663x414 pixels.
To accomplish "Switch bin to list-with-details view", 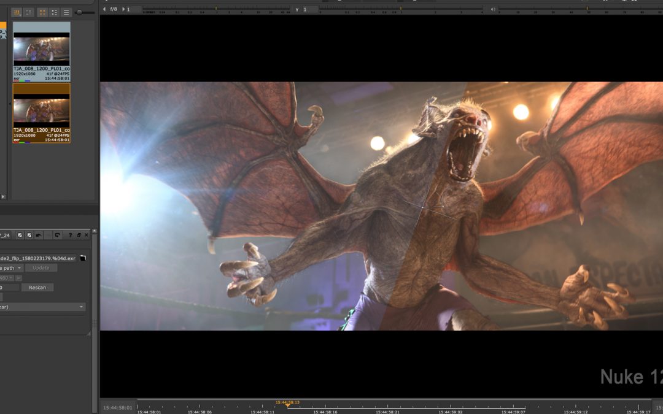I will pos(54,13).
